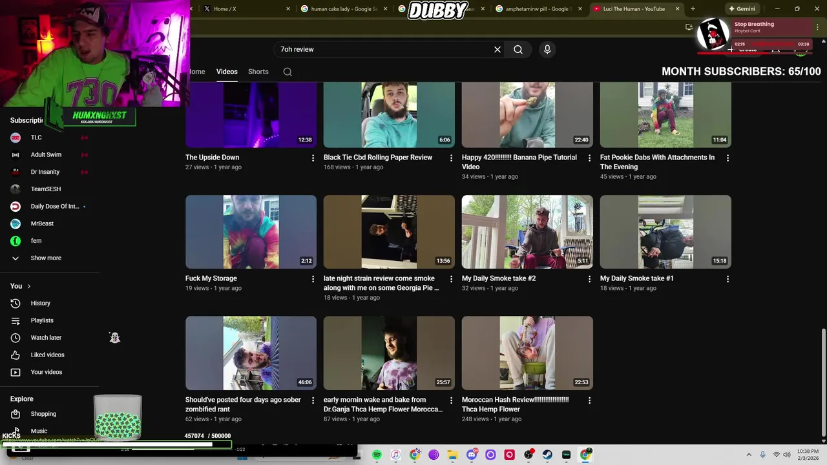This screenshot has width=827, height=465.
Task: Open The Upside Down video title
Action: tap(212, 158)
